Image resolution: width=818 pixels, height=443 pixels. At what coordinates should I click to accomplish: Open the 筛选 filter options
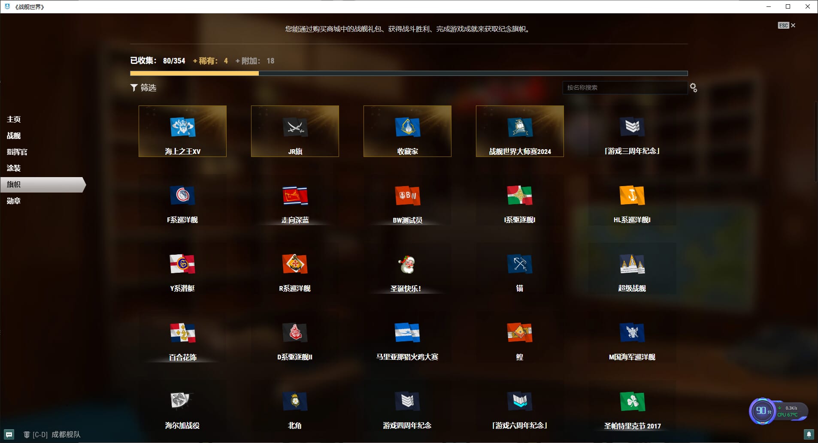coord(143,87)
